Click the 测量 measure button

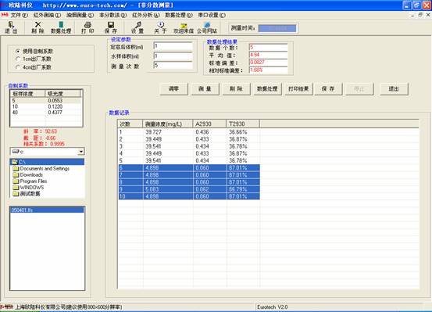[x=205, y=89]
